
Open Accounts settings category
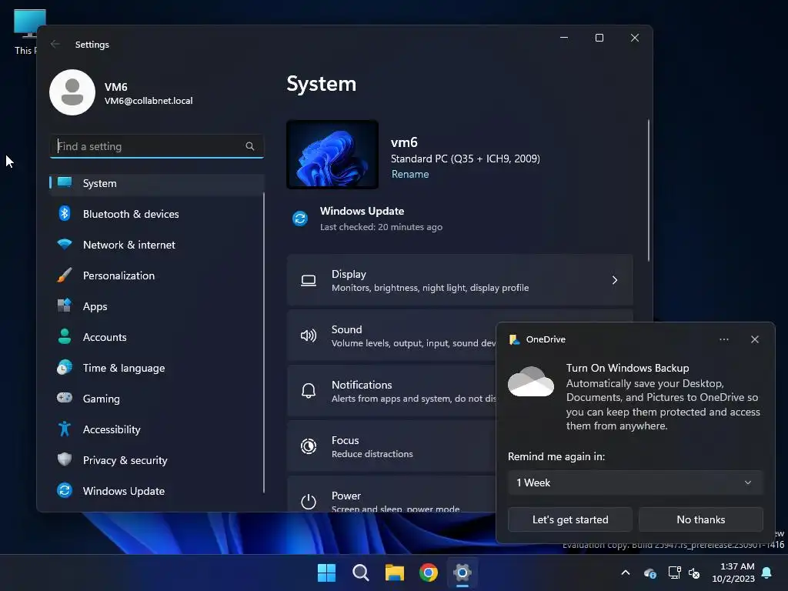157,337
